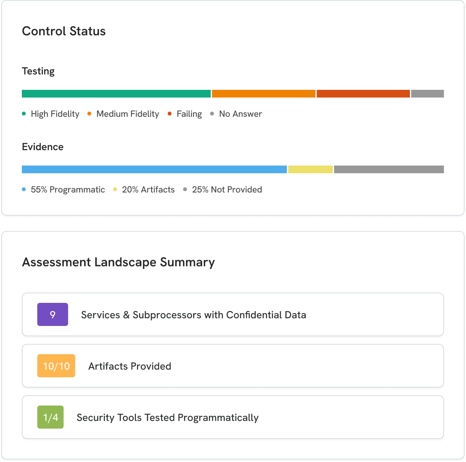
Task: Click the orange Medium Fidelity legend dot
Action: click(x=89, y=114)
